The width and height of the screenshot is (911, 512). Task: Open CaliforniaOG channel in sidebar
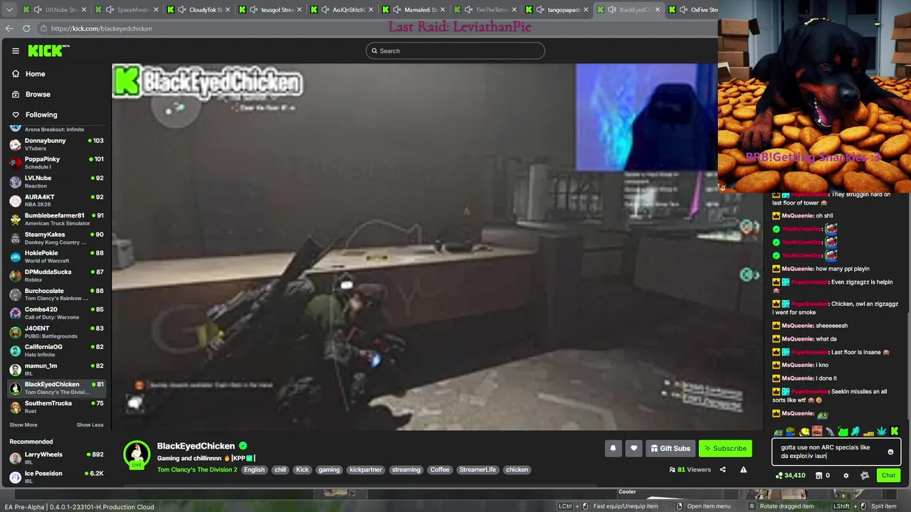[56, 351]
